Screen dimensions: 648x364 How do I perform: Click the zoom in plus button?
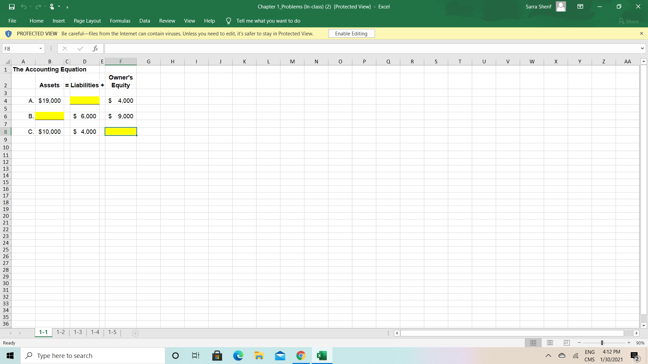(x=629, y=343)
